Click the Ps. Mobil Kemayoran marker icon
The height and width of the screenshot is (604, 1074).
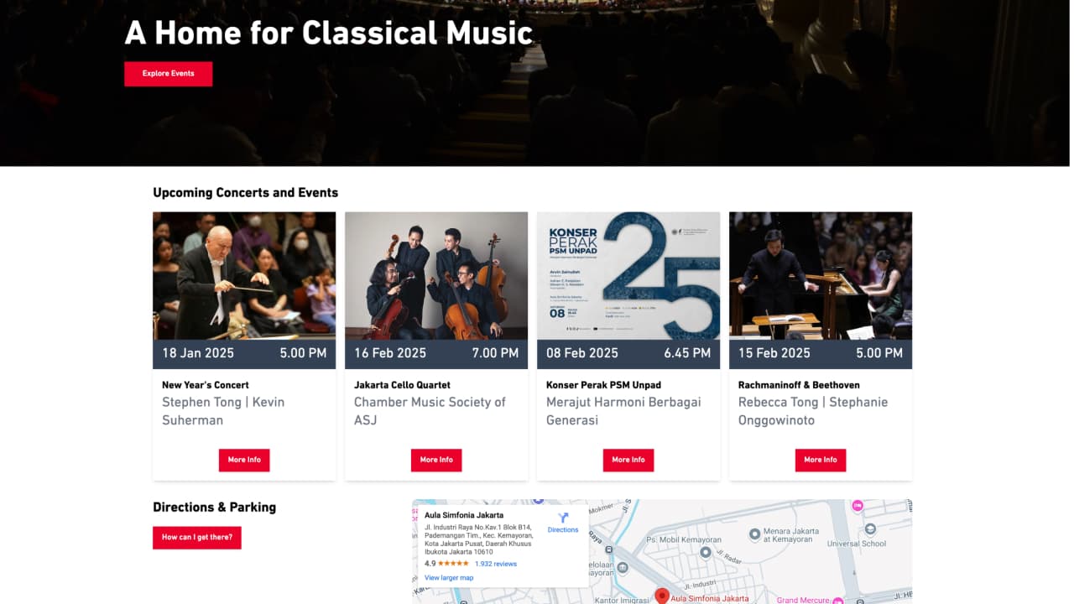click(705, 552)
